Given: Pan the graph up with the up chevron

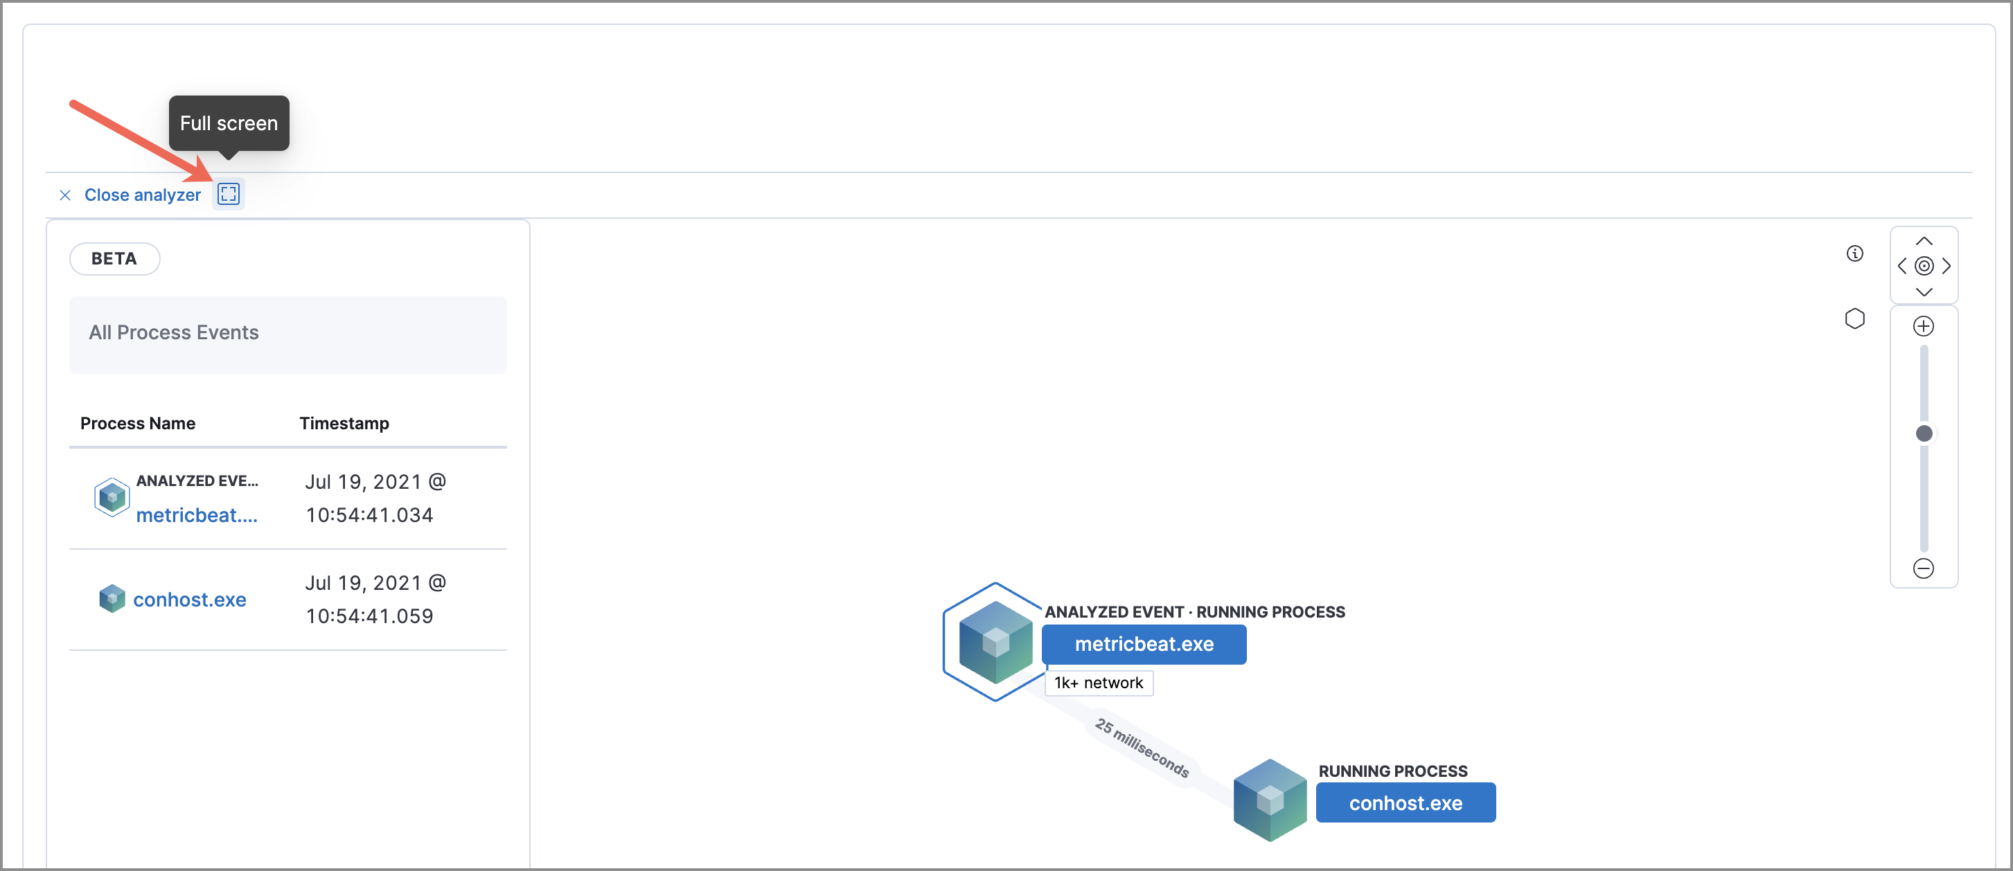Looking at the screenshot, I should (x=1924, y=241).
